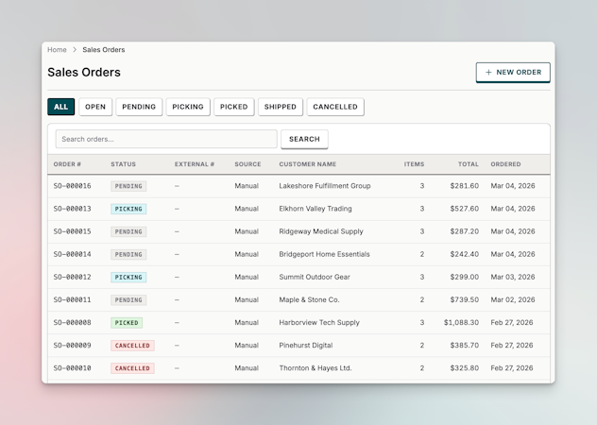Click Mar 03, 2026 ordered date
597x425 pixels.
(513, 277)
